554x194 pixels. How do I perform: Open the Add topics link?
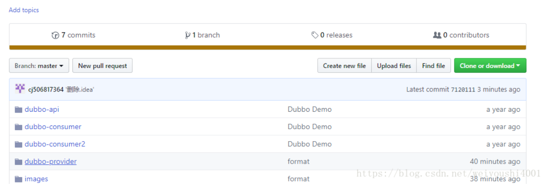tap(24, 10)
